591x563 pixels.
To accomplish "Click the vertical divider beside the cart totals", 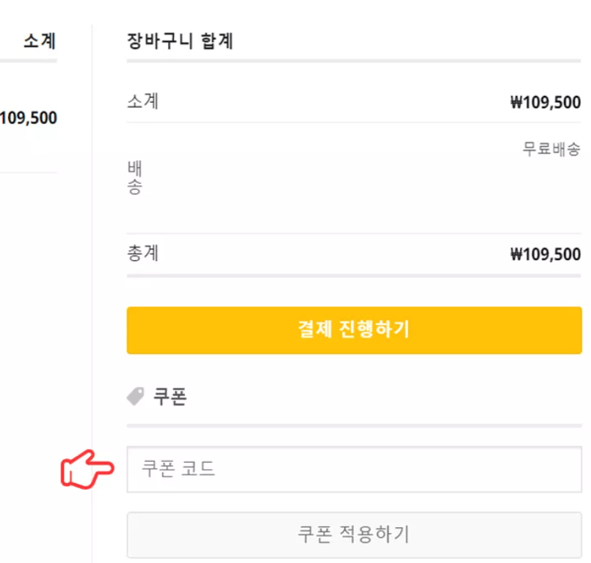I will tap(93, 293).
